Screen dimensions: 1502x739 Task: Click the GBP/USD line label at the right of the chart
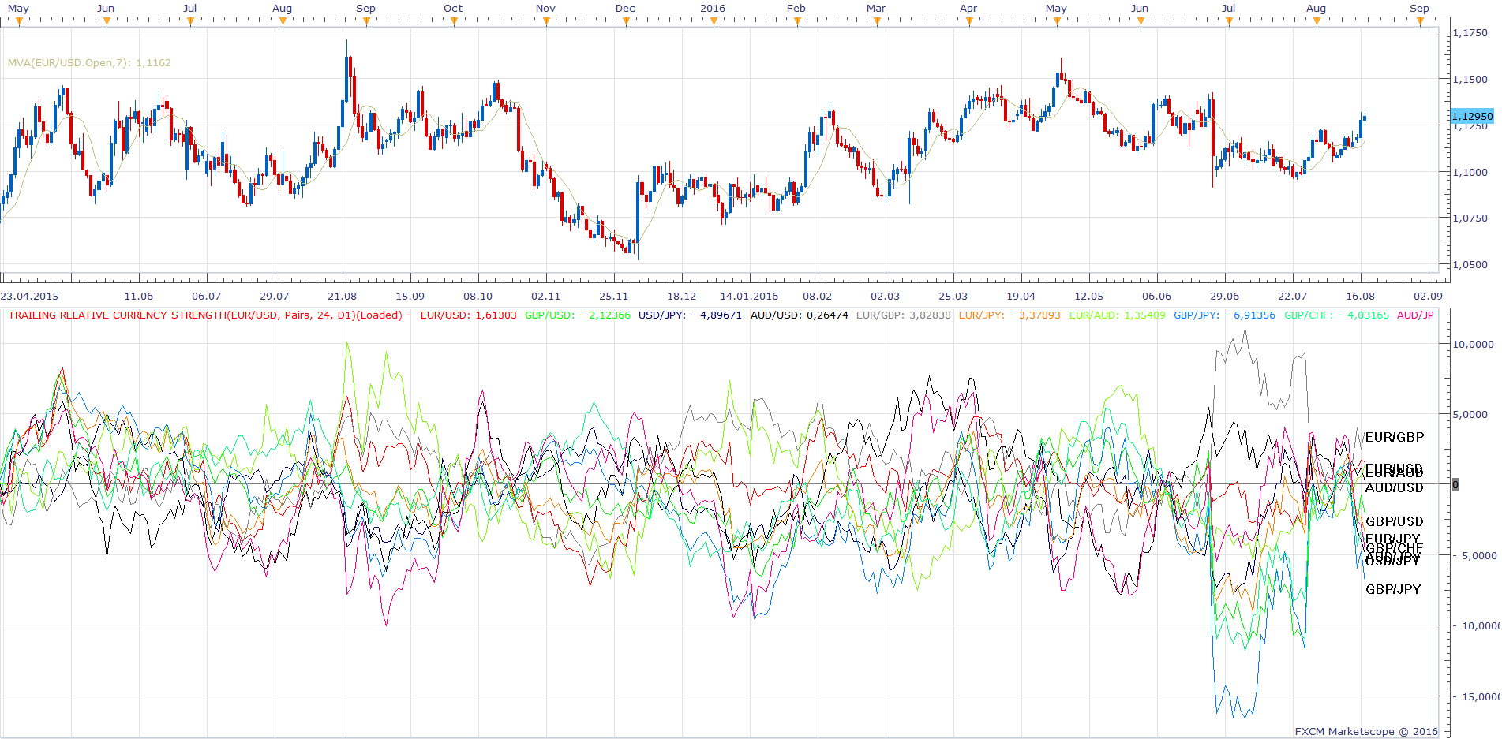click(1395, 521)
